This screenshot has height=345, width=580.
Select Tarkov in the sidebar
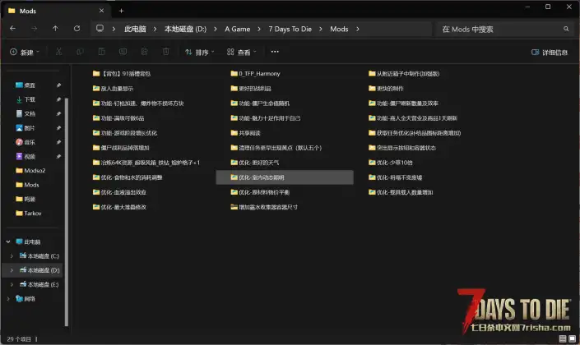29,213
